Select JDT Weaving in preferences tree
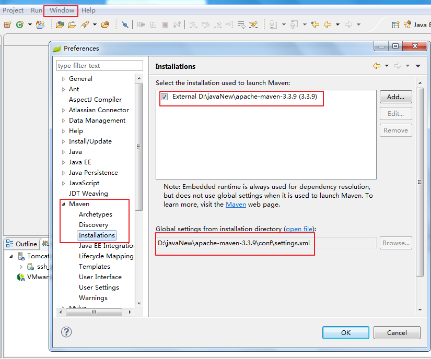Screen dimensions: 431x359 (88, 193)
